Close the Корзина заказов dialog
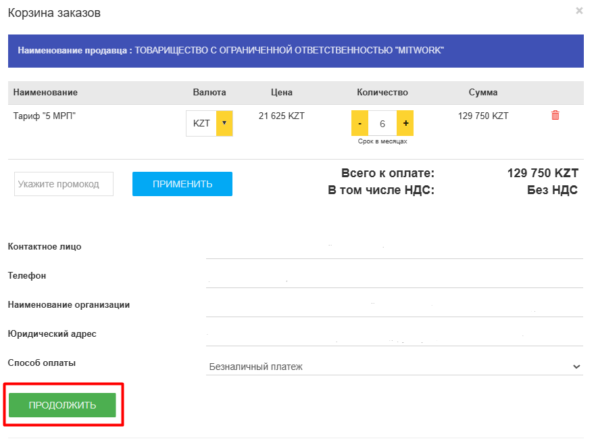This screenshot has height=443, width=596. coord(579,11)
